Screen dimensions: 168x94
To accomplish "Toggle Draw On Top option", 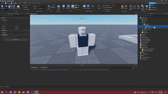I will pyautogui.click(x=106, y=9).
